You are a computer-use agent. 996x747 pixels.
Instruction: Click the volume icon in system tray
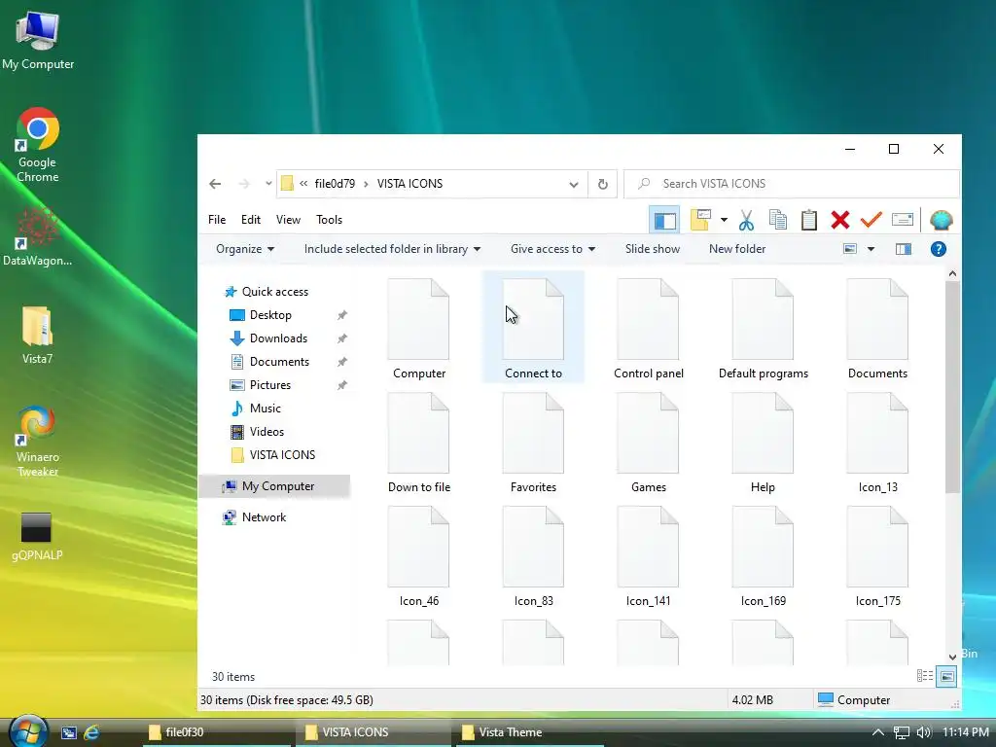tap(924, 732)
